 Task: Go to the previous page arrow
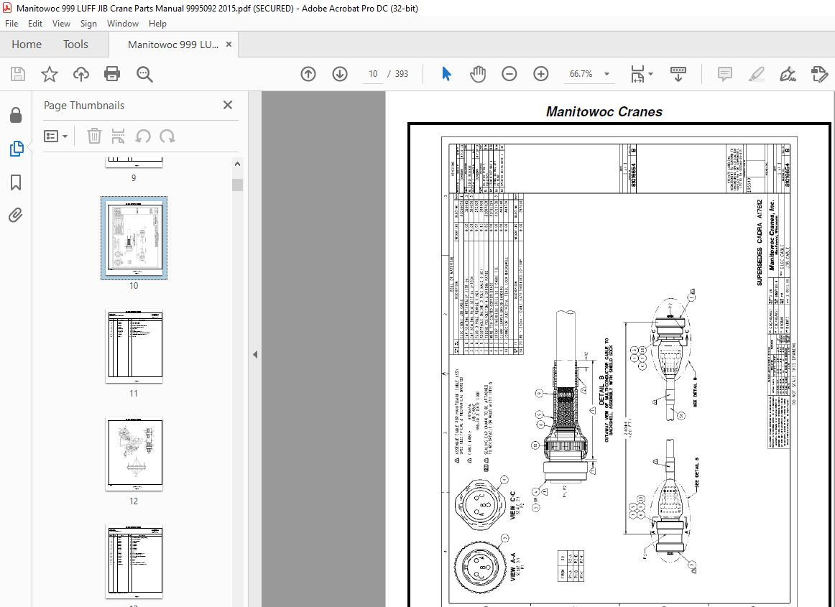[x=308, y=74]
